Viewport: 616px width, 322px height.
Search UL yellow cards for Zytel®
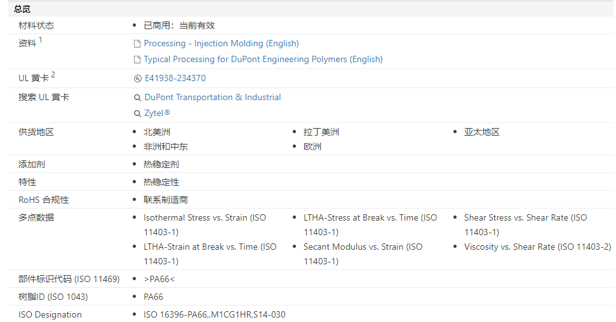pyautogui.click(x=157, y=113)
